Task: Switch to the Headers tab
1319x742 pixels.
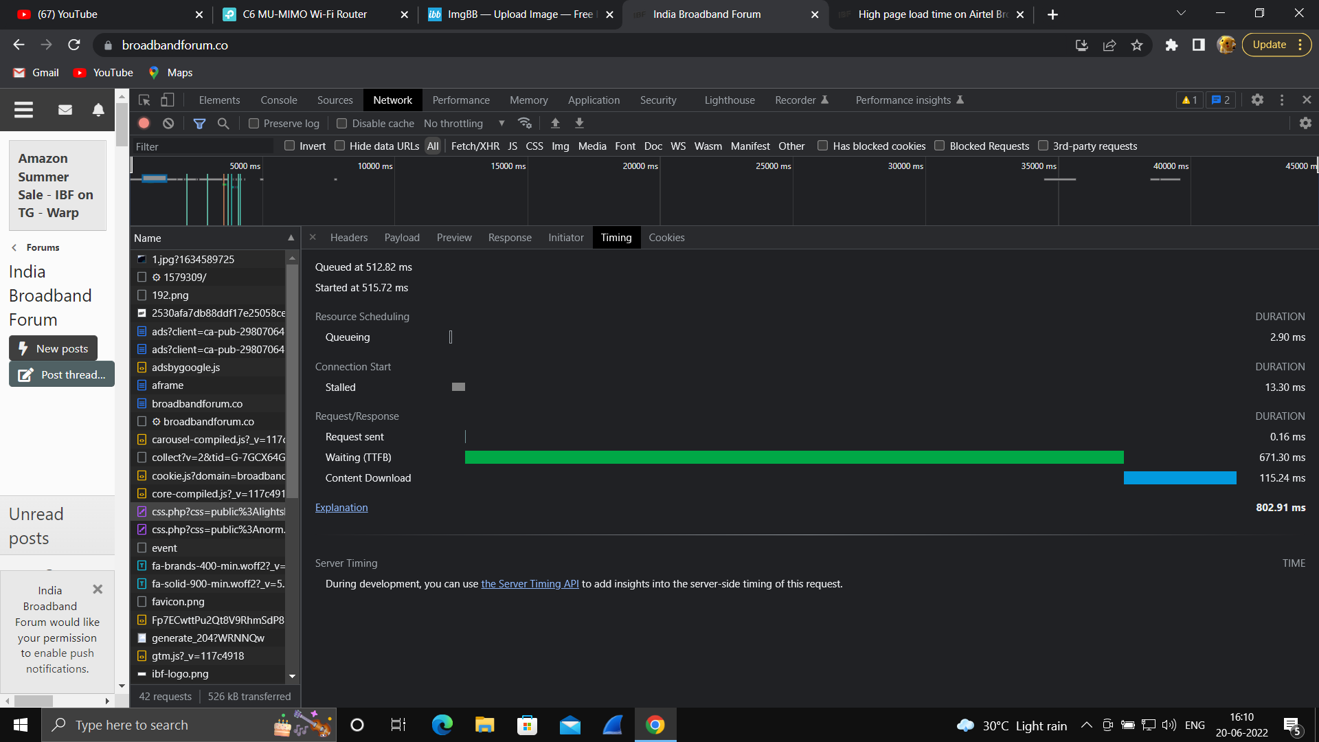Action: (x=348, y=238)
